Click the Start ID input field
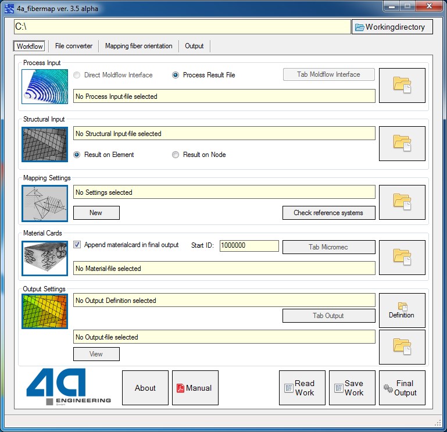Image resolution: width=447 pixels, height=432 pixels. tap(249, 245)
